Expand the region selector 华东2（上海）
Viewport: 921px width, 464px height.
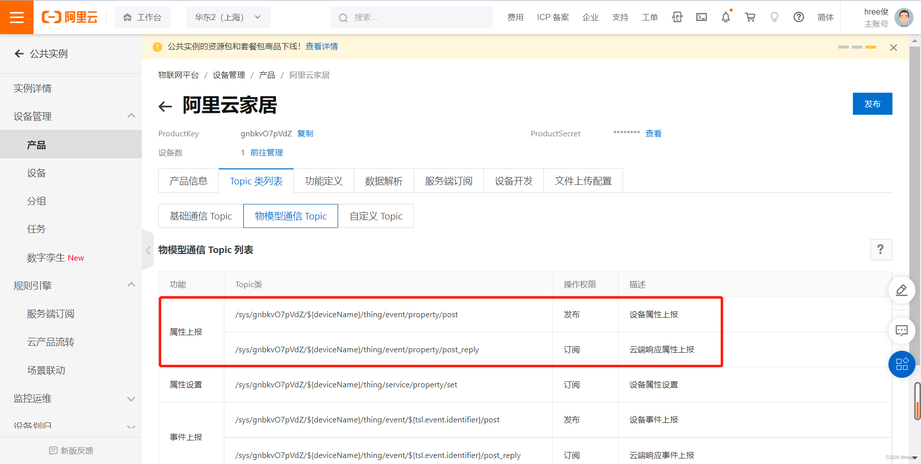[228, 17]
